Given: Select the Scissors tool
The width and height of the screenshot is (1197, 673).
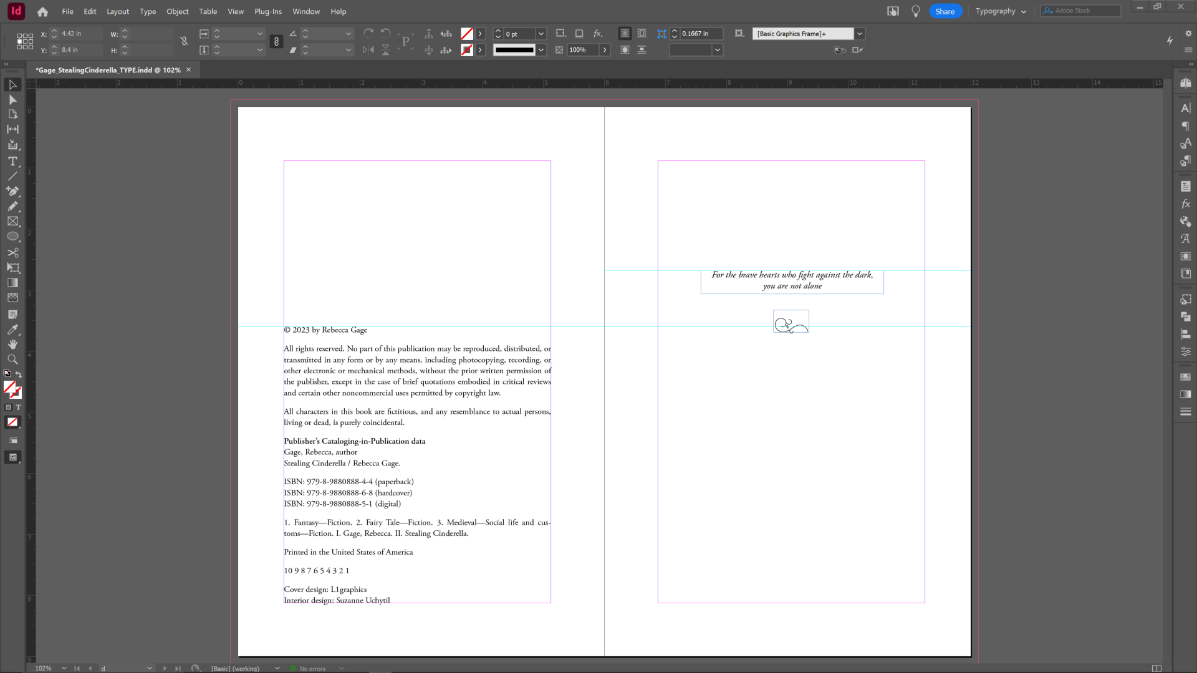Looking at the screenshot, I should (x=12, y=252).
